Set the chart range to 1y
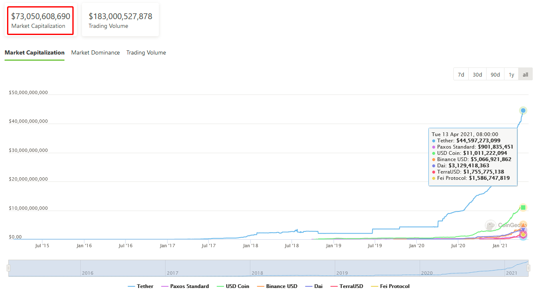 coord(511,74)
